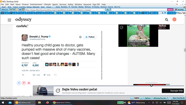Image resolution: width=186 pixels, height=105 pixels.
Task: Open the Odyssey user profile icon
Action: [x=174, y=19]
